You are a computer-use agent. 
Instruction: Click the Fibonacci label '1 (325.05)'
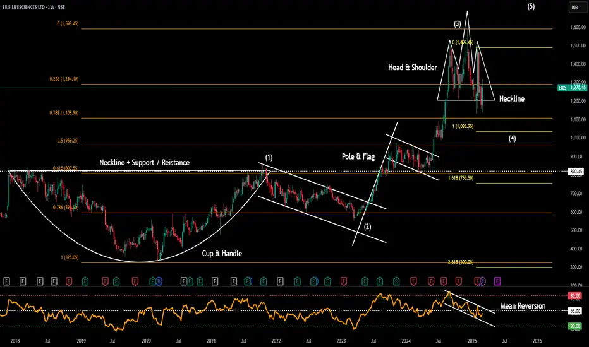click(x=70, y=257)
